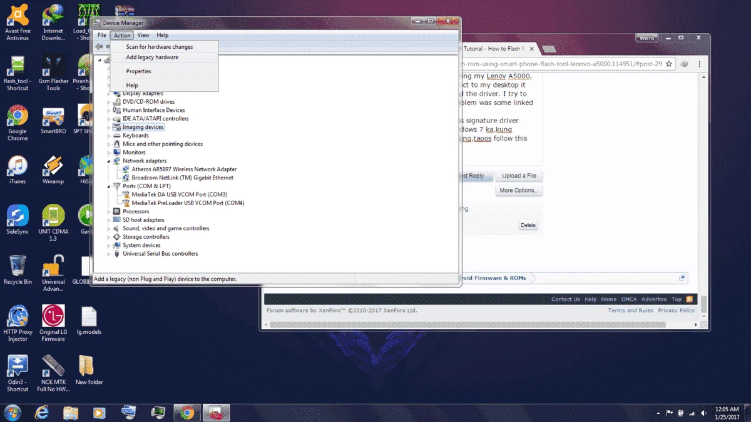Image resolution: width=751 pixels, height=422 pixels.
Task: Select the Universal Advance unlocker desktop icon
Action: point(53,273)
